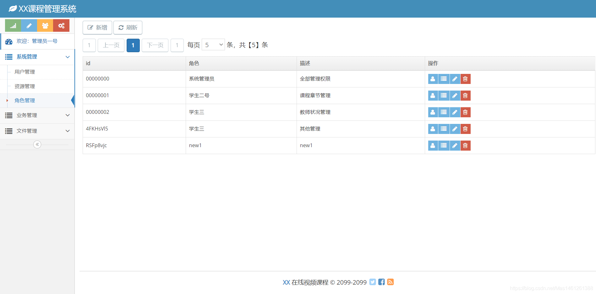Edit role RSFp8vjc with pencil icon

coord(455,146)
